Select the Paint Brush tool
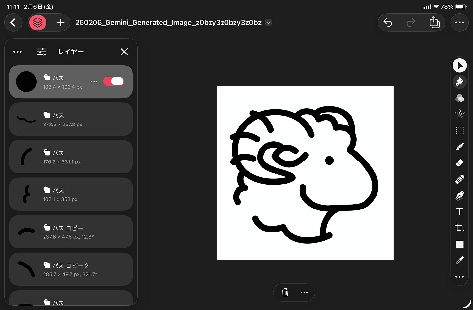Screen dimensions: 473x310 coord(460,147)
